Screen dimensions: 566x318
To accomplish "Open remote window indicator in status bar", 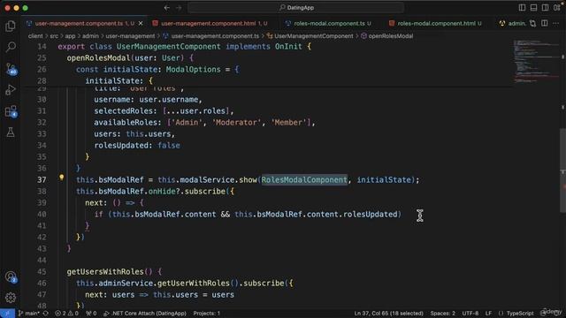I will click(x=7, y=314).
